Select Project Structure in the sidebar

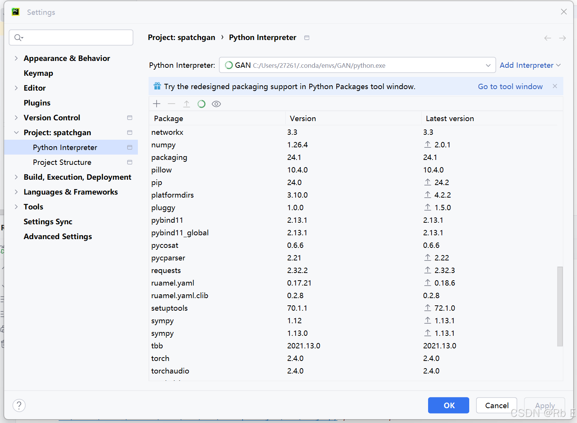coord(62,162)
